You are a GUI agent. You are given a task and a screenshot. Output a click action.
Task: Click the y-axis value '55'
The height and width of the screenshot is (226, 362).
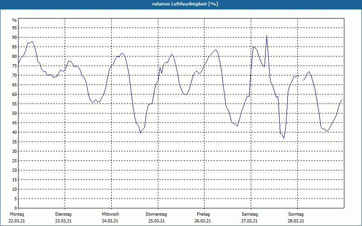(14, 104)
